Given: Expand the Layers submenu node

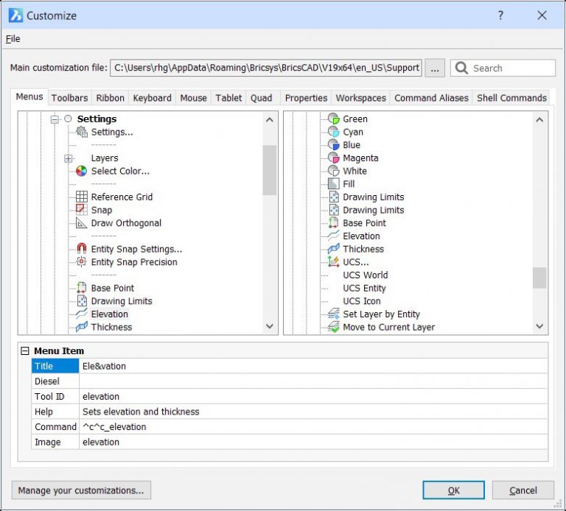Looking at the screenshot, I should tap(68, 158).
